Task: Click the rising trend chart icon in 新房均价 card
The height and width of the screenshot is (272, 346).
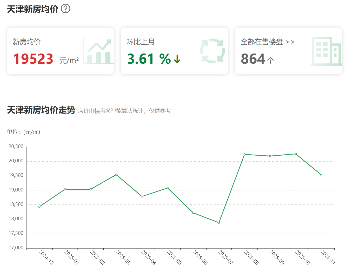Action: [98, 51]
